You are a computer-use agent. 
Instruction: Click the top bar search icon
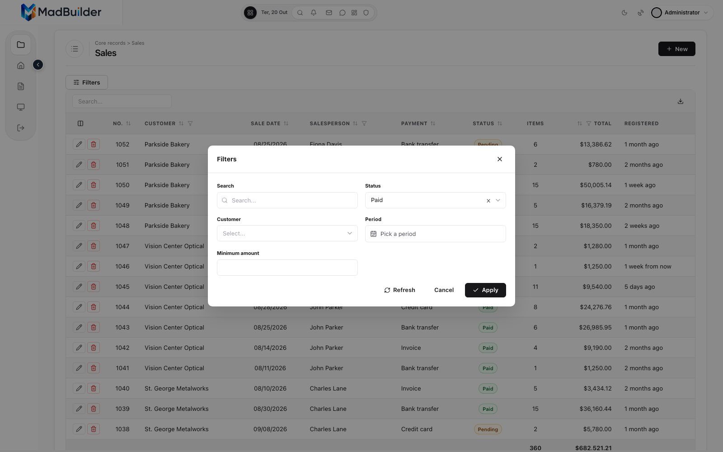pos(300,13)
